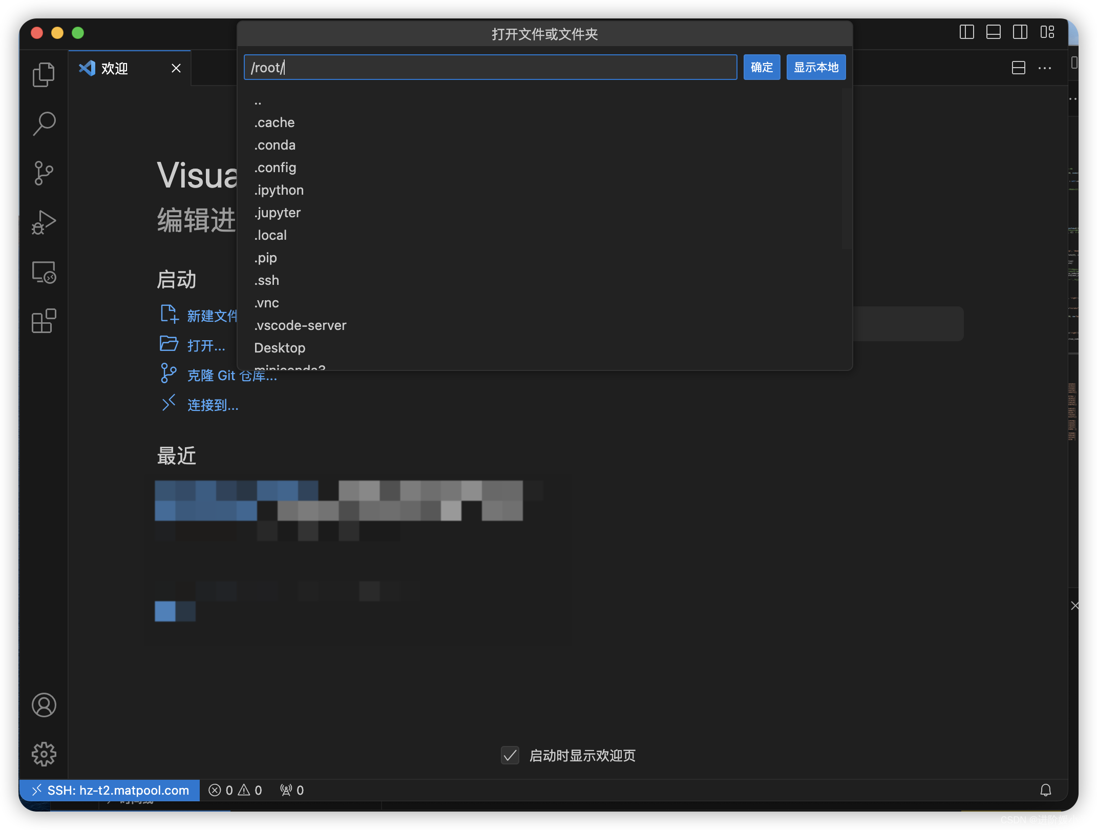Open the Search view
The height and width of the screenshot is (830, 1097).
tap(44, 123)
